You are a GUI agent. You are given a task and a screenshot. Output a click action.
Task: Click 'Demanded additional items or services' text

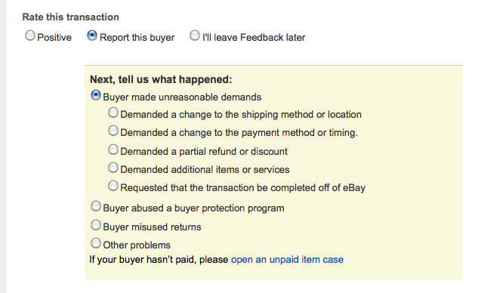point(205,169)
